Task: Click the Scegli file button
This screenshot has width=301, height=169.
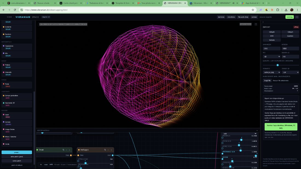Action: coord(267,81)
